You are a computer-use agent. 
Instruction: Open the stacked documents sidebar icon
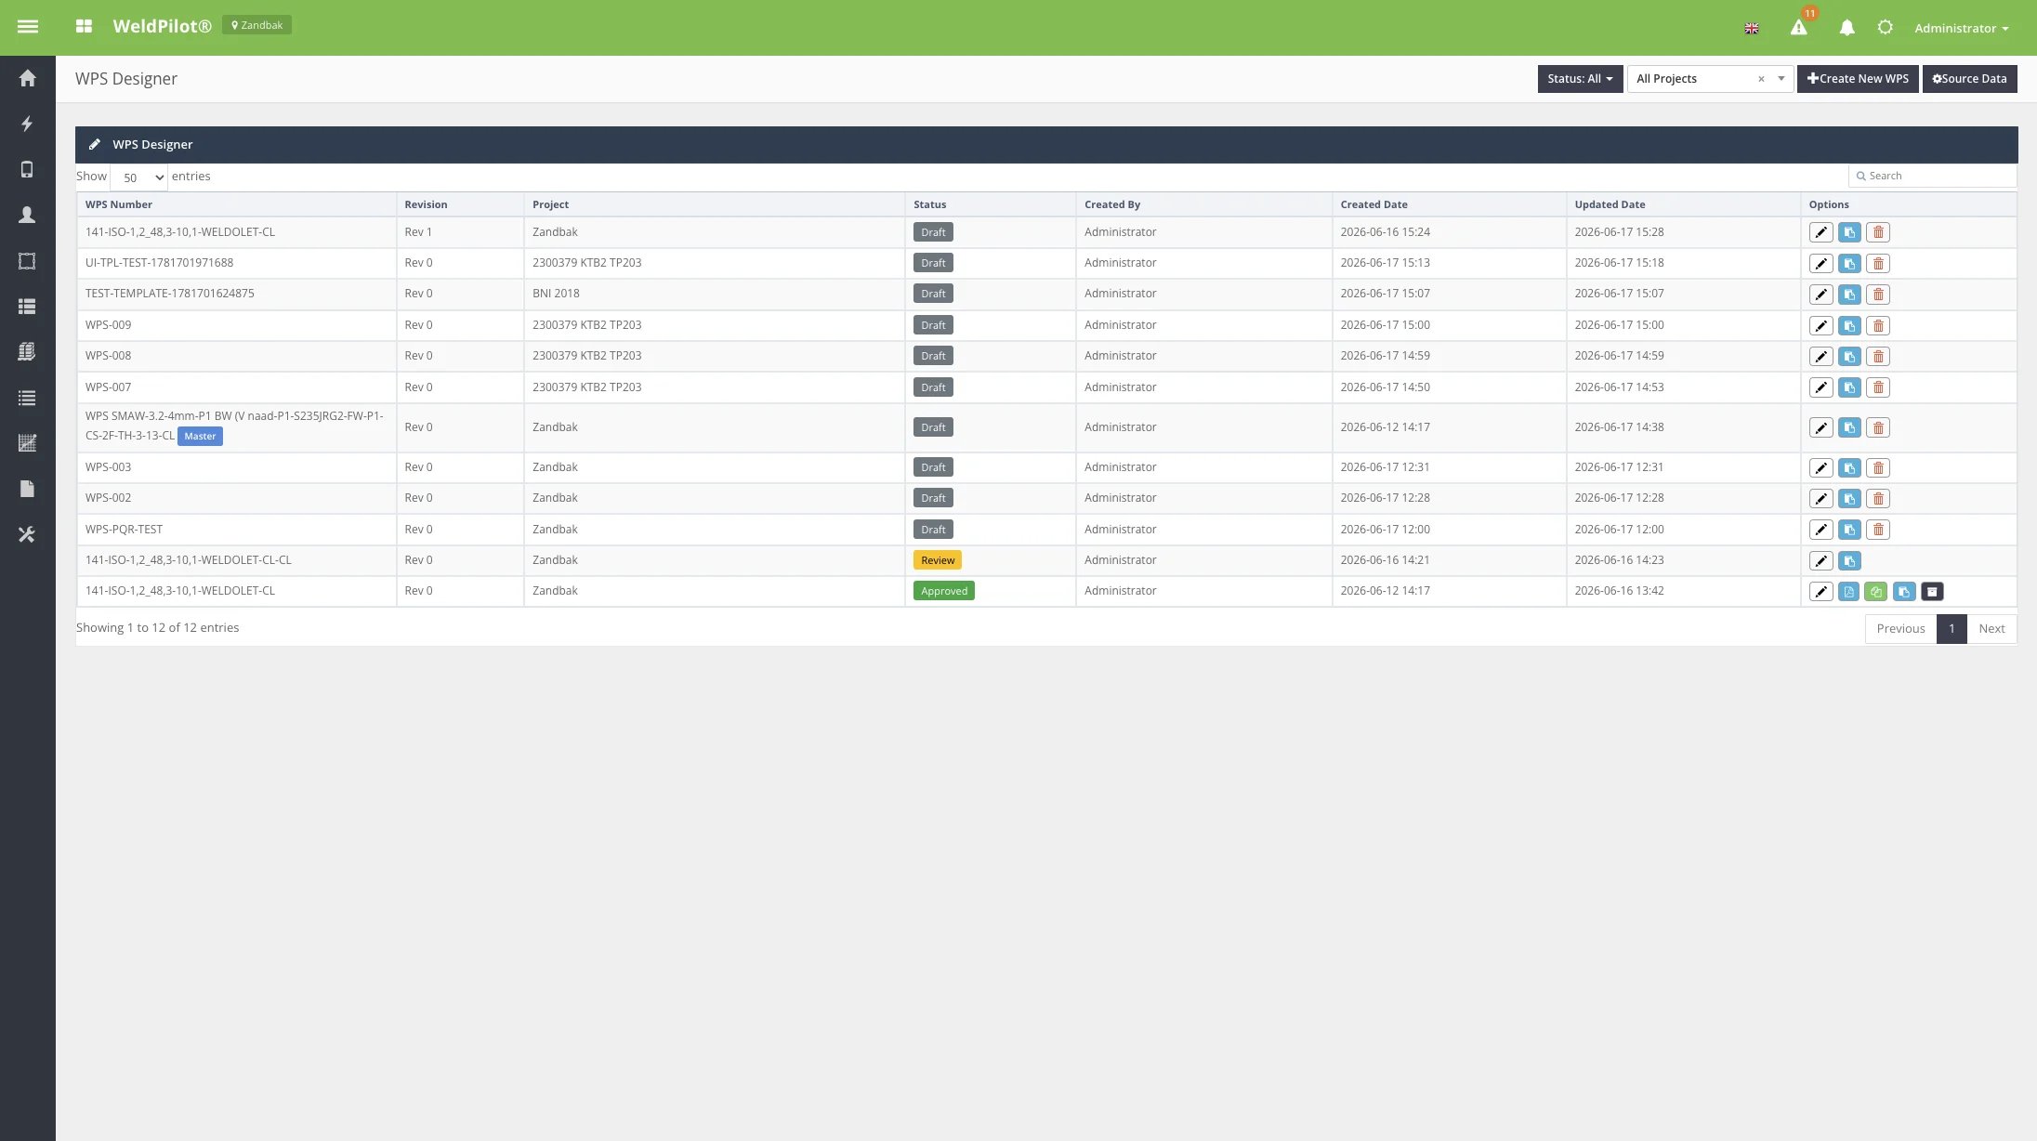[27, 351]
